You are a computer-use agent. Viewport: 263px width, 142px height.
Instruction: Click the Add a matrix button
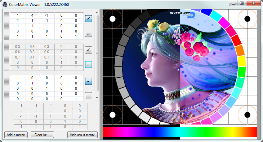pos(16,135)
